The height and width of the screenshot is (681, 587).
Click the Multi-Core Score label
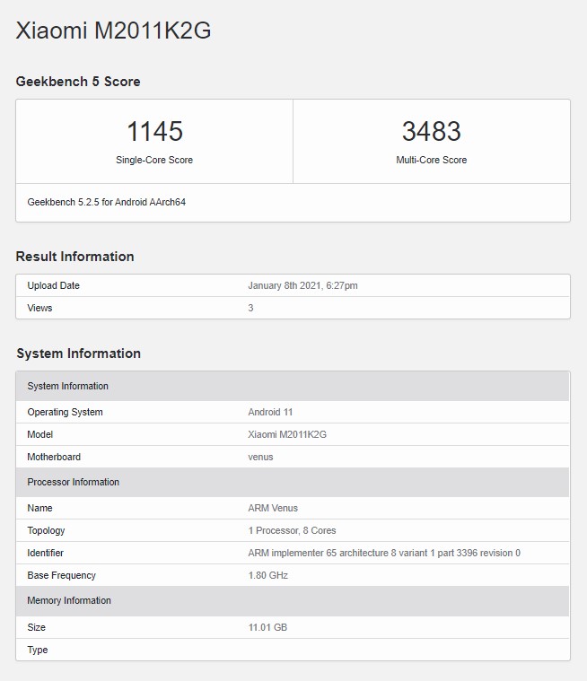tap(431, 161)
